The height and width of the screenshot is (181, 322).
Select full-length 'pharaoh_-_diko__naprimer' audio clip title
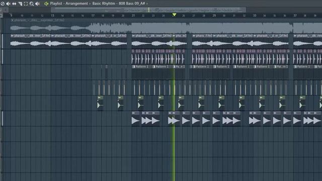click(39, 20)
